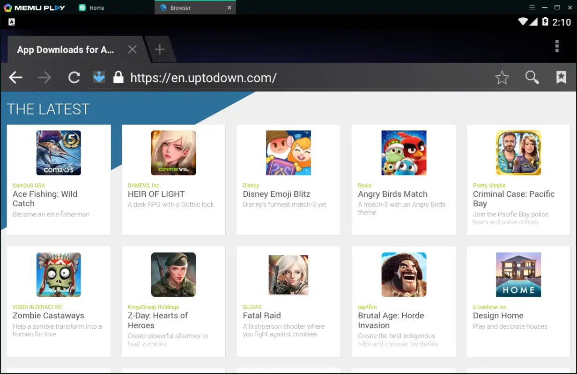This screenshot has width=577, height=374.
Task: Open the MEmu hamburger menu
Action: point(532,7)
